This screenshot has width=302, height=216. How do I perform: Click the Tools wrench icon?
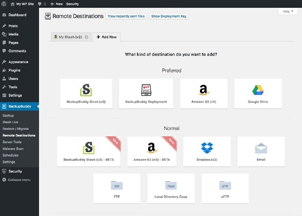click(x=4, y=87)
